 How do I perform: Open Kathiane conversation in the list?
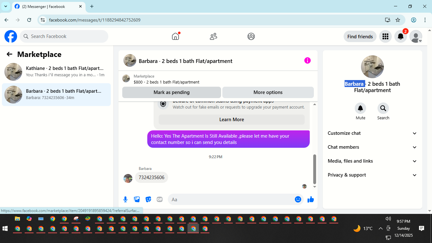56,72
